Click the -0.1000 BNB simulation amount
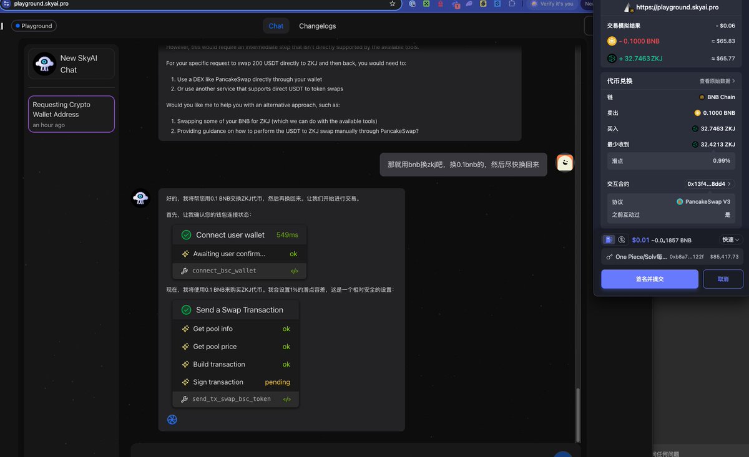Screen dimensions: 749x457 point(639,41)
